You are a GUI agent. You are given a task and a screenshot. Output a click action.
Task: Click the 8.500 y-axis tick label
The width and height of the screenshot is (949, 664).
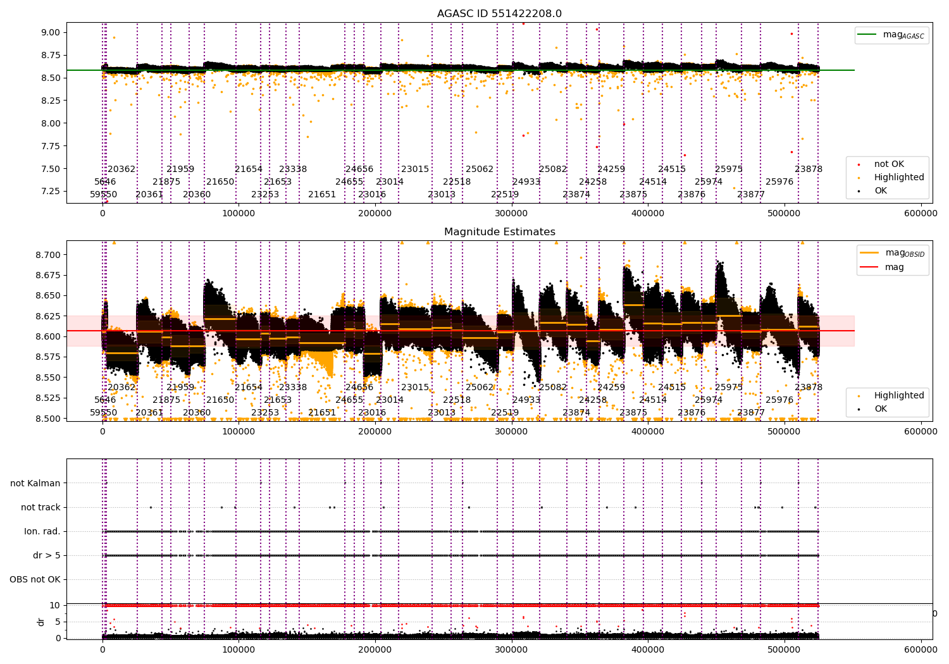click(48, 418)
